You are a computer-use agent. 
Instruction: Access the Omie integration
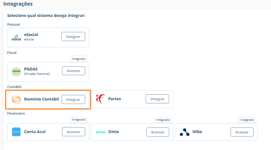[x=158, y=132]
